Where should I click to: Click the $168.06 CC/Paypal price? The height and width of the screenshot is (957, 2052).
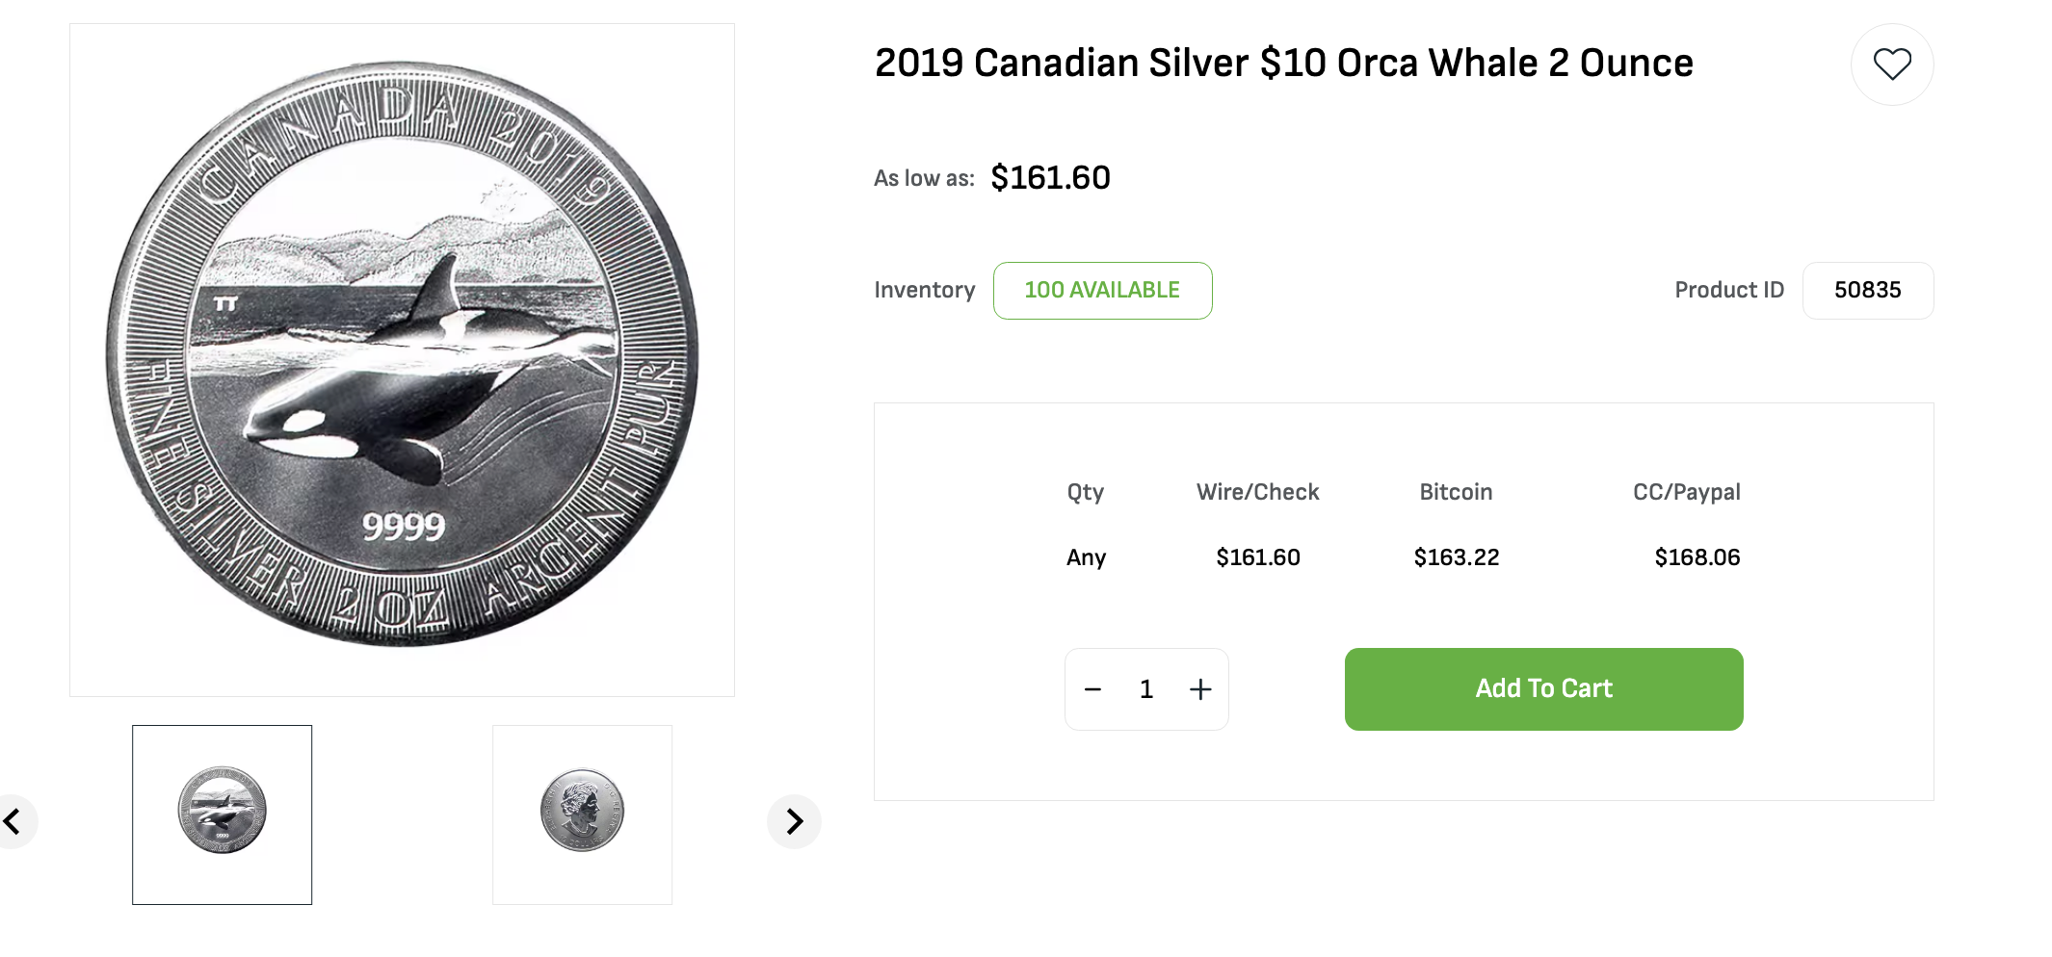[1697, 557]
